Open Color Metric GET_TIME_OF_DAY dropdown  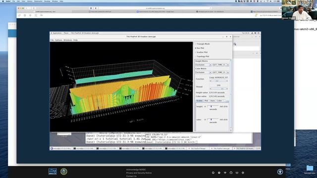click(x=220, y=72)
